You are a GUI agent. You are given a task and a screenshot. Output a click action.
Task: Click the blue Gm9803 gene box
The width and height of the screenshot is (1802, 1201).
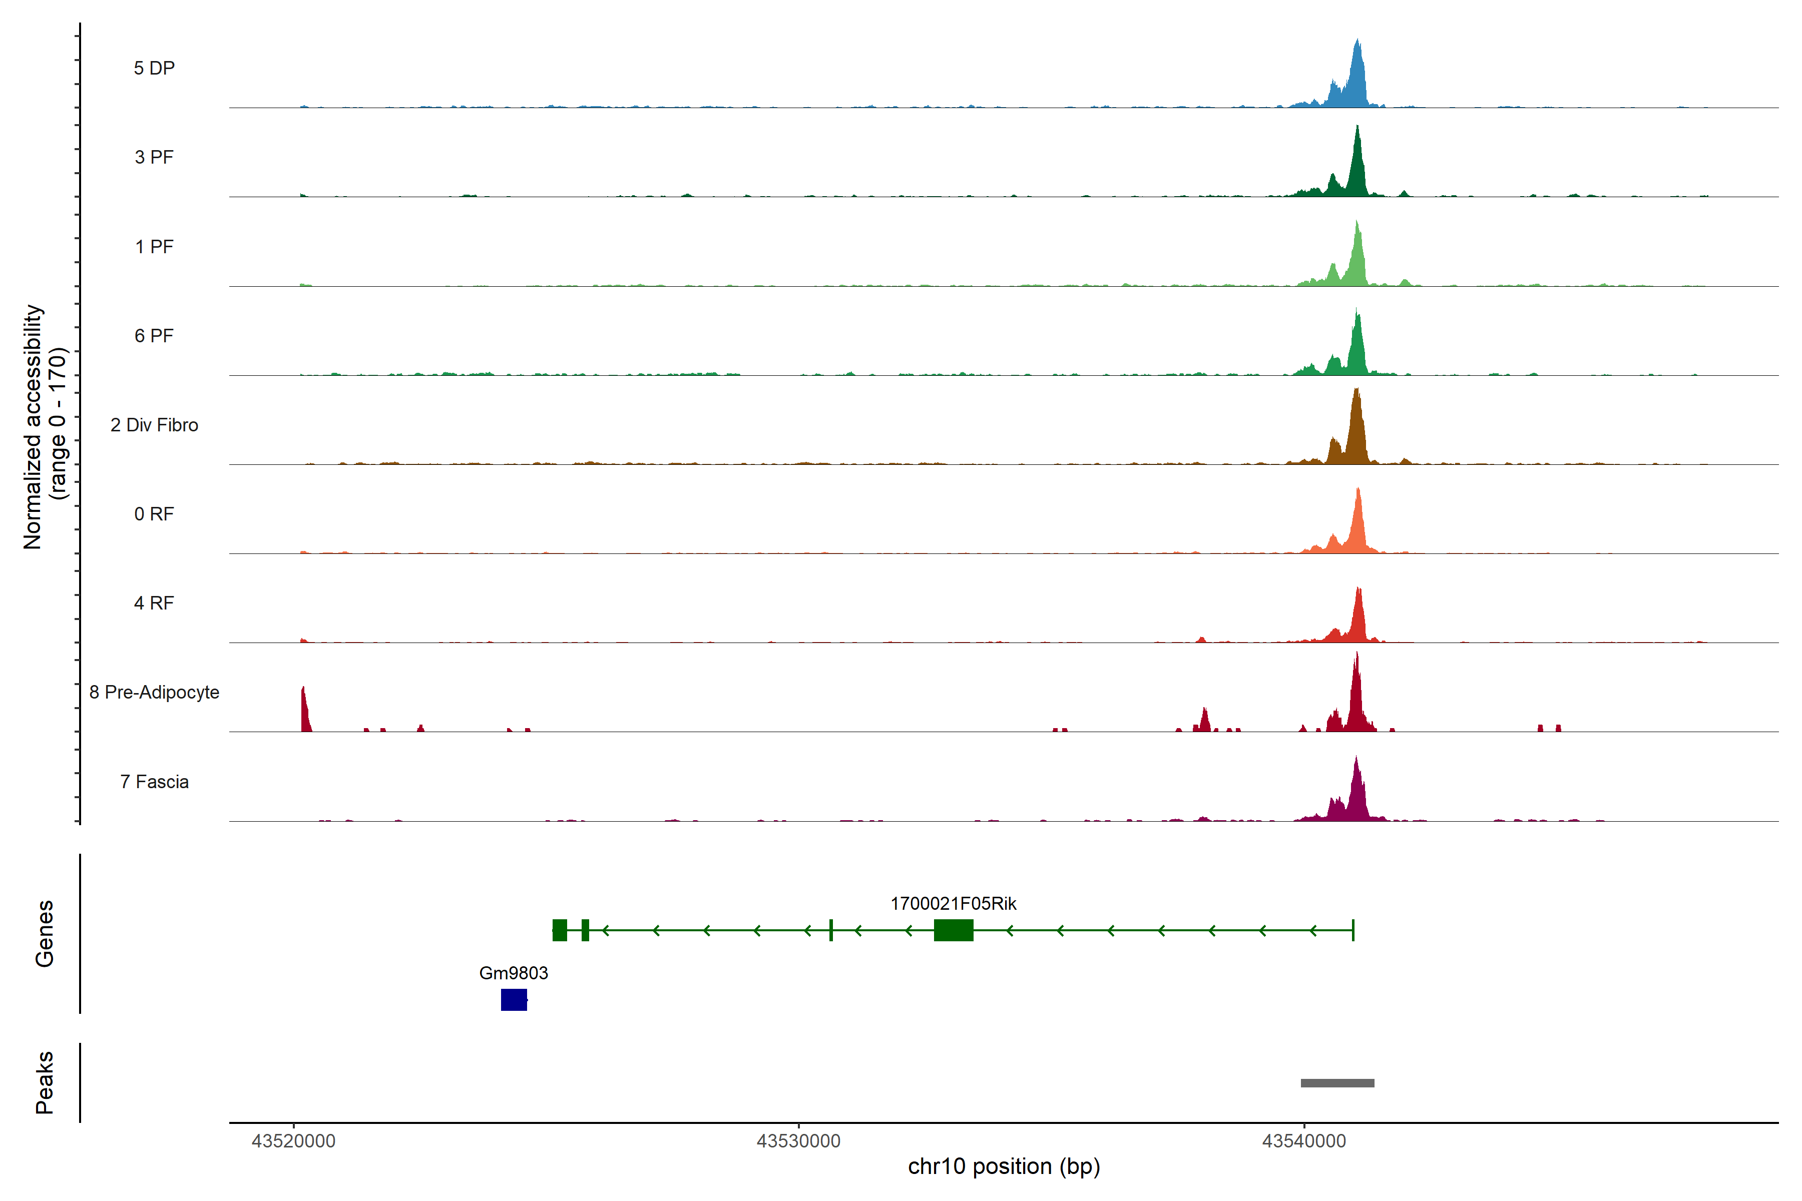click(x=514, y=999)
